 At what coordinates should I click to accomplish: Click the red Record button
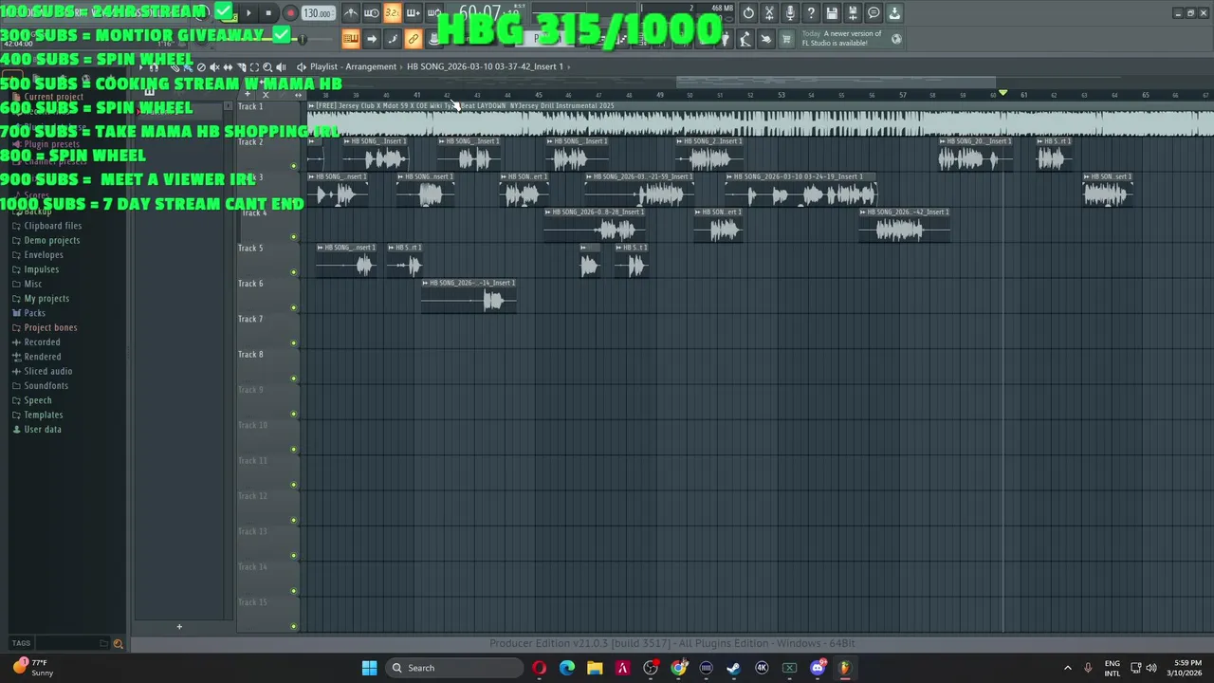290,13
